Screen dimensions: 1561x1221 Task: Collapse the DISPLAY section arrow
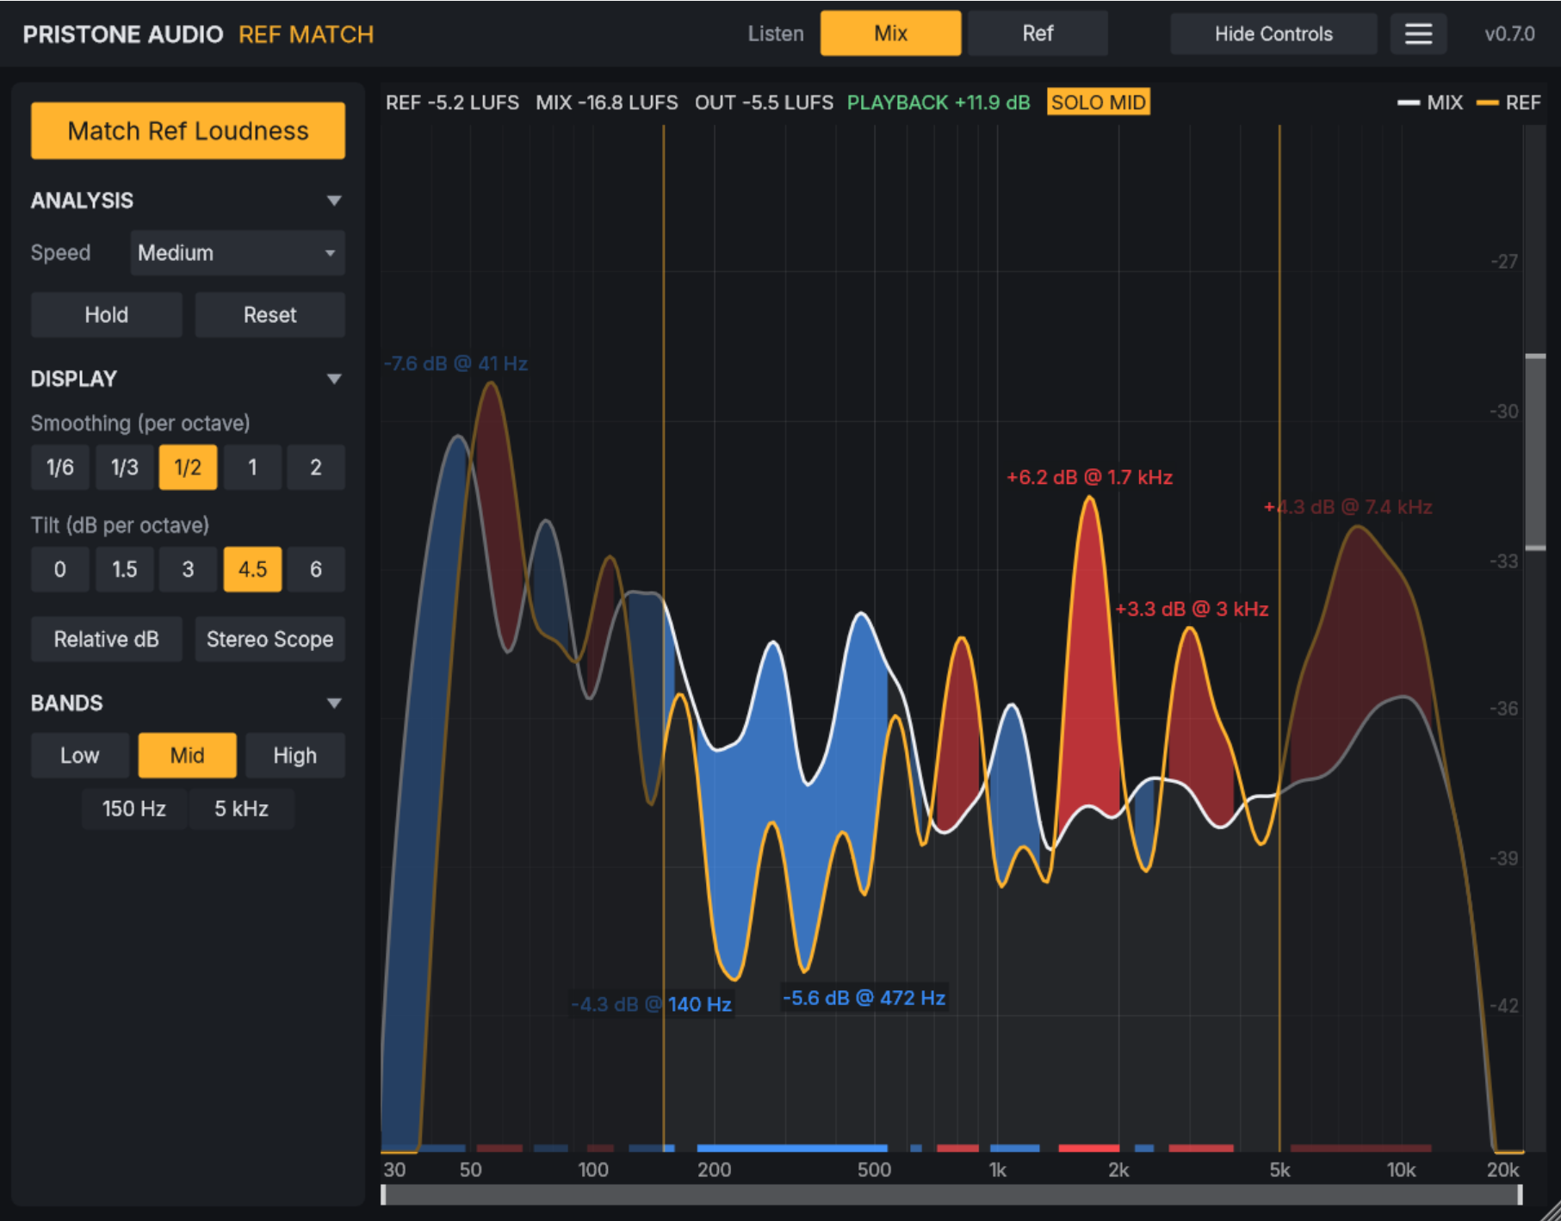coord(334,379)
